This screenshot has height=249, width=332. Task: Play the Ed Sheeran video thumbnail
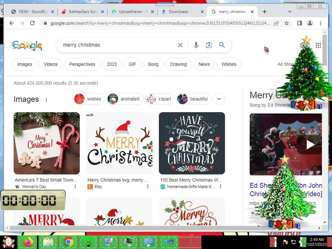click(x=286, y=144)
